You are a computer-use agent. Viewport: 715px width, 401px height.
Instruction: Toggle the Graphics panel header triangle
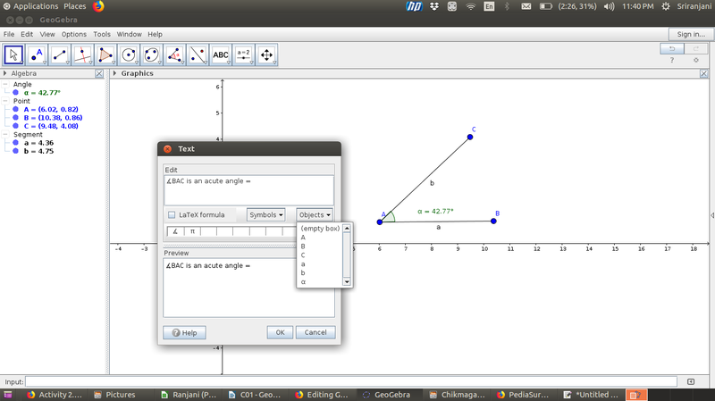tap(115, 73)
